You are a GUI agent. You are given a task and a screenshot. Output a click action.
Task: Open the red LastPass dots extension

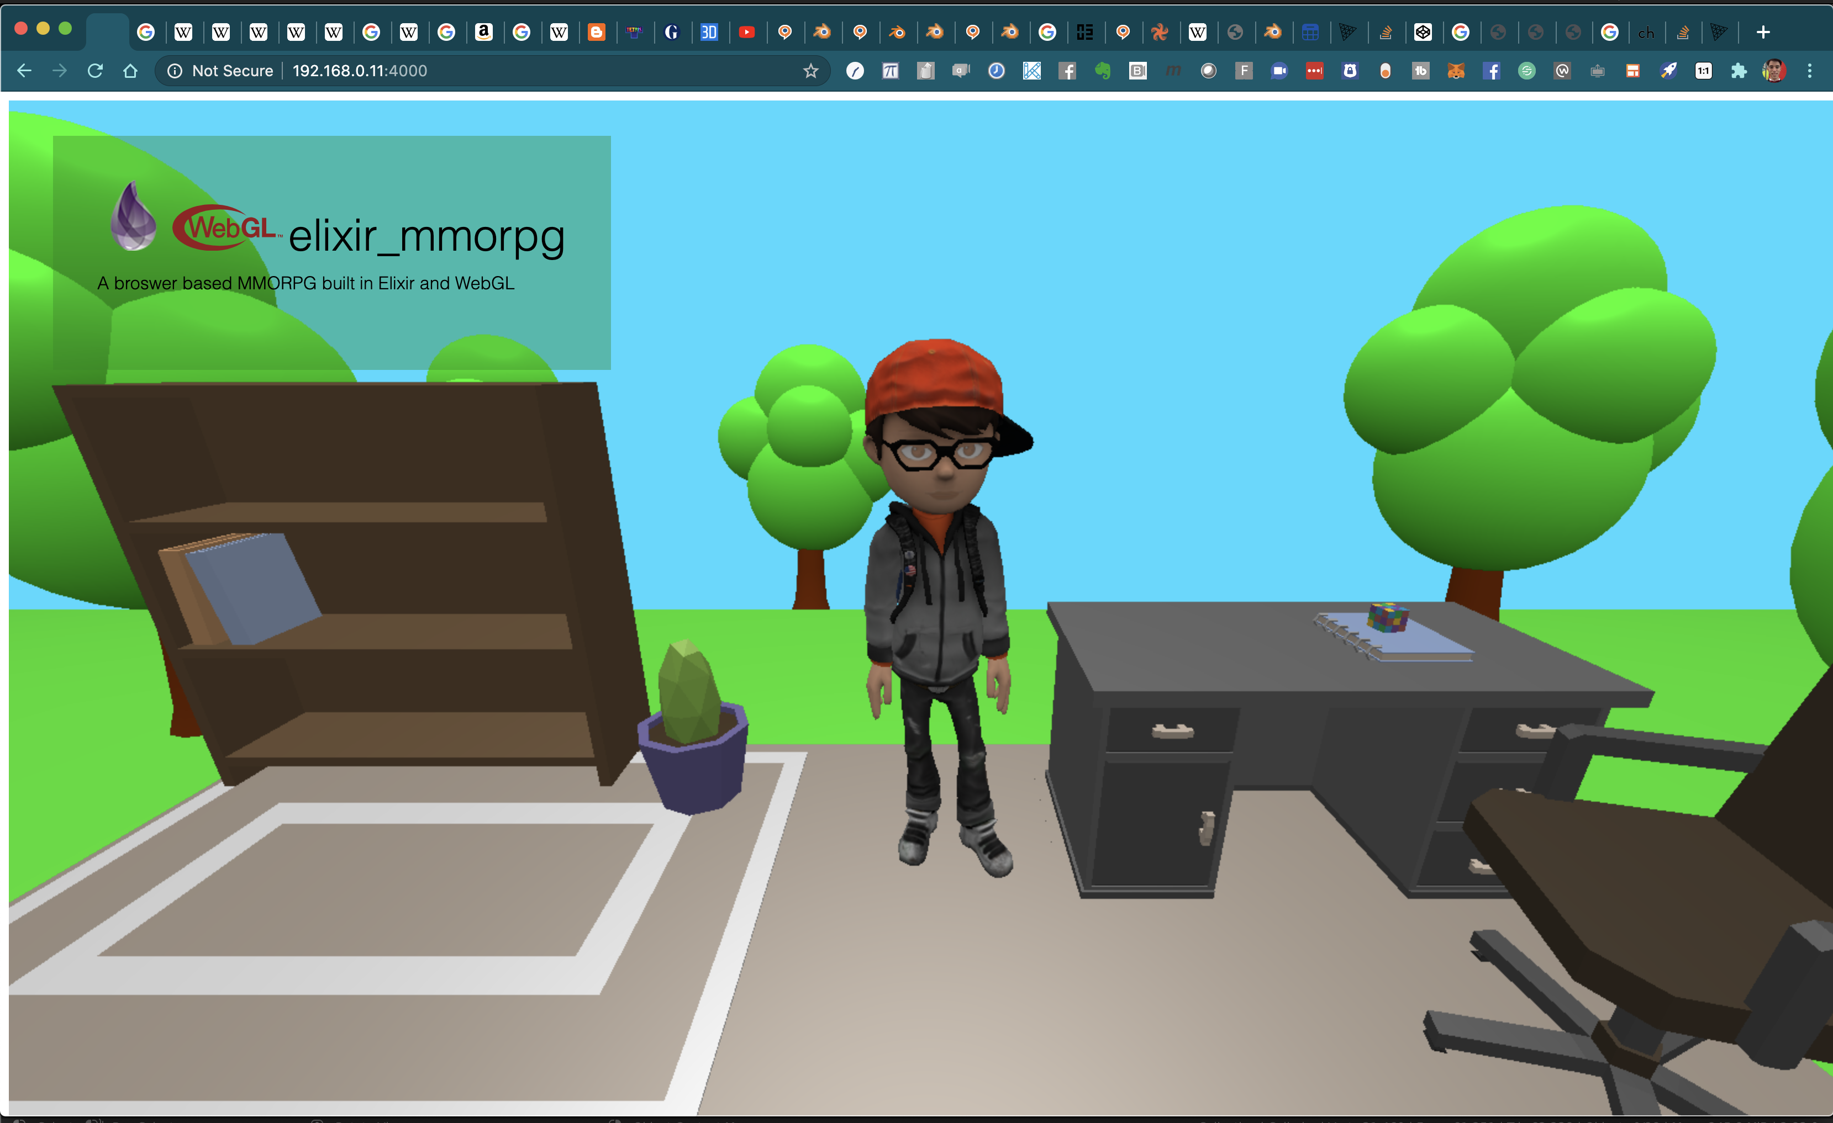pos(1314,71)
